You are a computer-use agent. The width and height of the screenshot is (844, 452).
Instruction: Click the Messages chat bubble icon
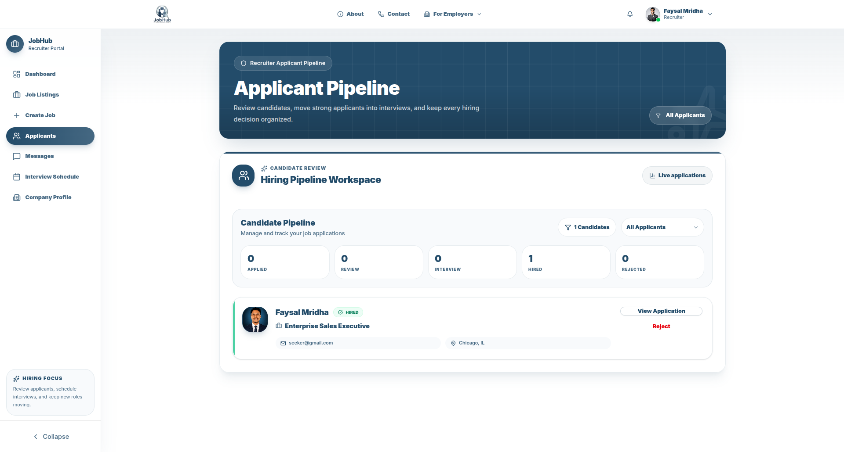point(17,156)
